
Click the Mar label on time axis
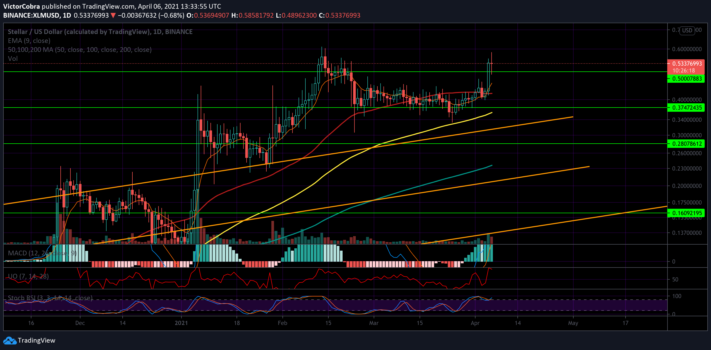point(374,323)
